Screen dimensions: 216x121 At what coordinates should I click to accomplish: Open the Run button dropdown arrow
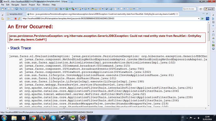pos(70,9)
